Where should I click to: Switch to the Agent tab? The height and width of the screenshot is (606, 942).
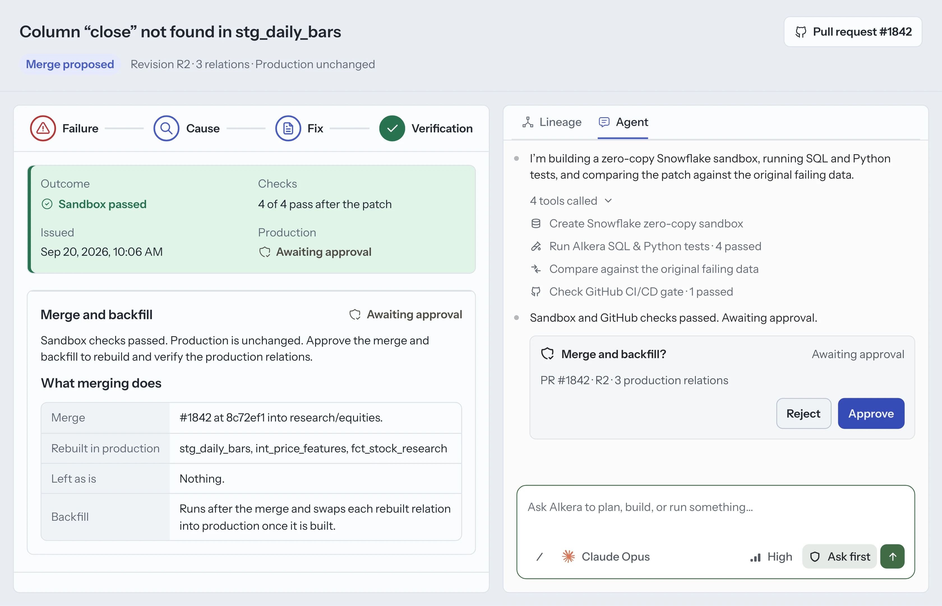click(x=623, y=122)
